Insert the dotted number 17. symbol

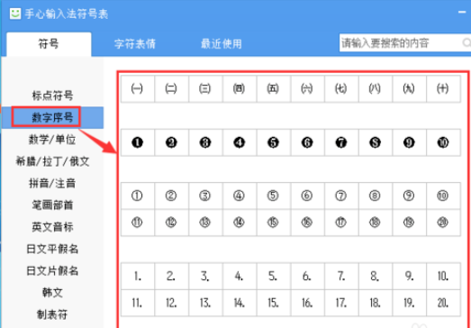coord(341,303)
